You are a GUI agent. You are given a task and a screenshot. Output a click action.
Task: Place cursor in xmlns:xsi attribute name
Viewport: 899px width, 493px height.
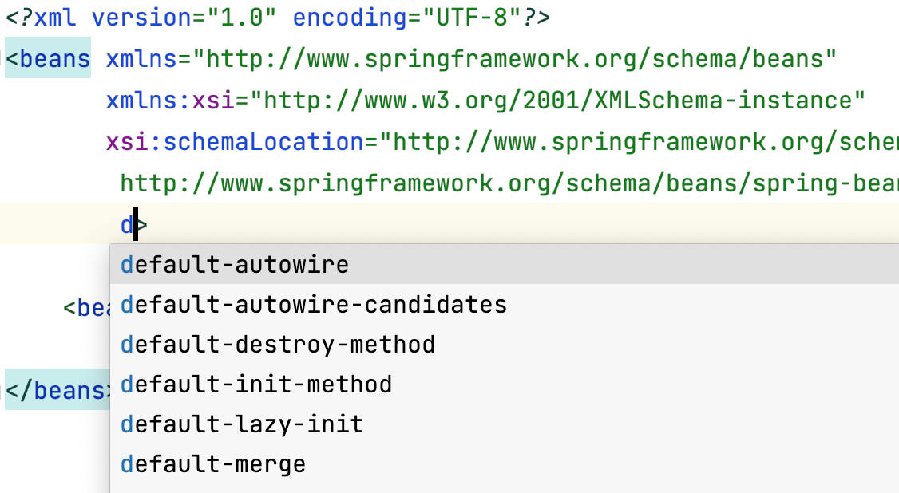click(x=170, y=101)
